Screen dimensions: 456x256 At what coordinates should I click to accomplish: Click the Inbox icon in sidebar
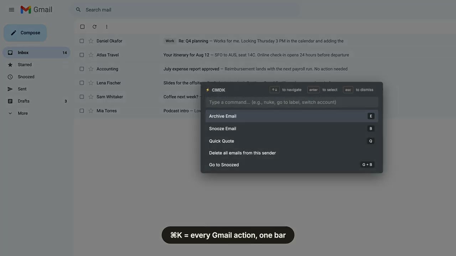click(10, 53)
